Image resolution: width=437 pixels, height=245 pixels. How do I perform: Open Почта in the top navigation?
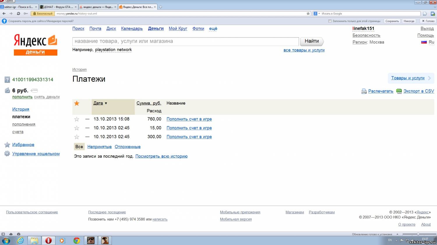click(95, 28)
